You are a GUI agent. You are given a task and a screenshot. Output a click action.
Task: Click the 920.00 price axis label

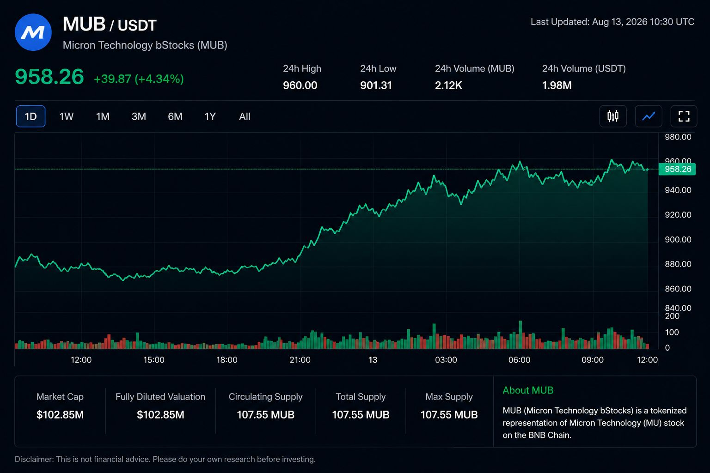(x=678, y=215)
